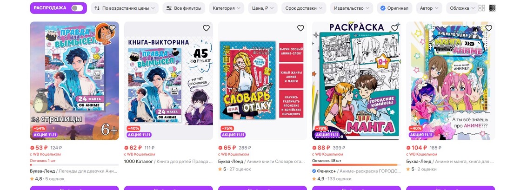Image resolution: width=507 pixels, height=190 pixels.
Task: Expand the Срок доставки dropdown
Action: pos(304,8)
